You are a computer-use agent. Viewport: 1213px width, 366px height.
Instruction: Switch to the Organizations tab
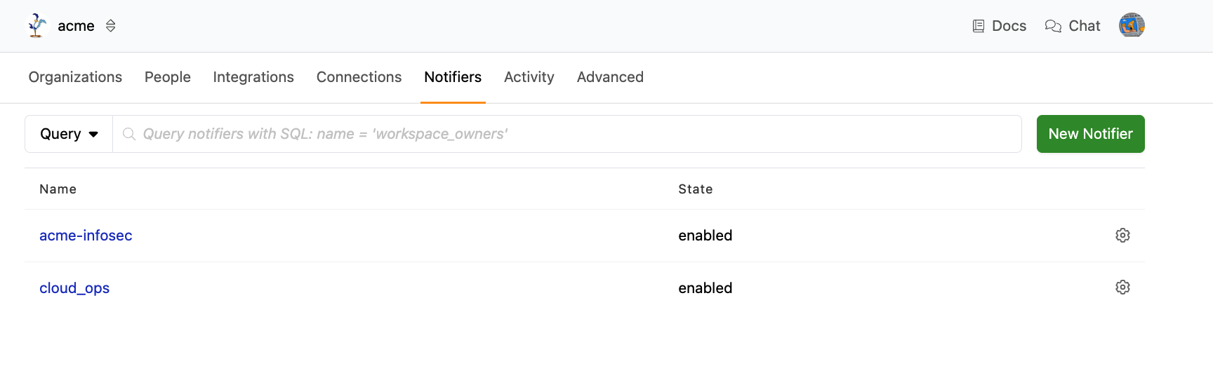(75, 77)
